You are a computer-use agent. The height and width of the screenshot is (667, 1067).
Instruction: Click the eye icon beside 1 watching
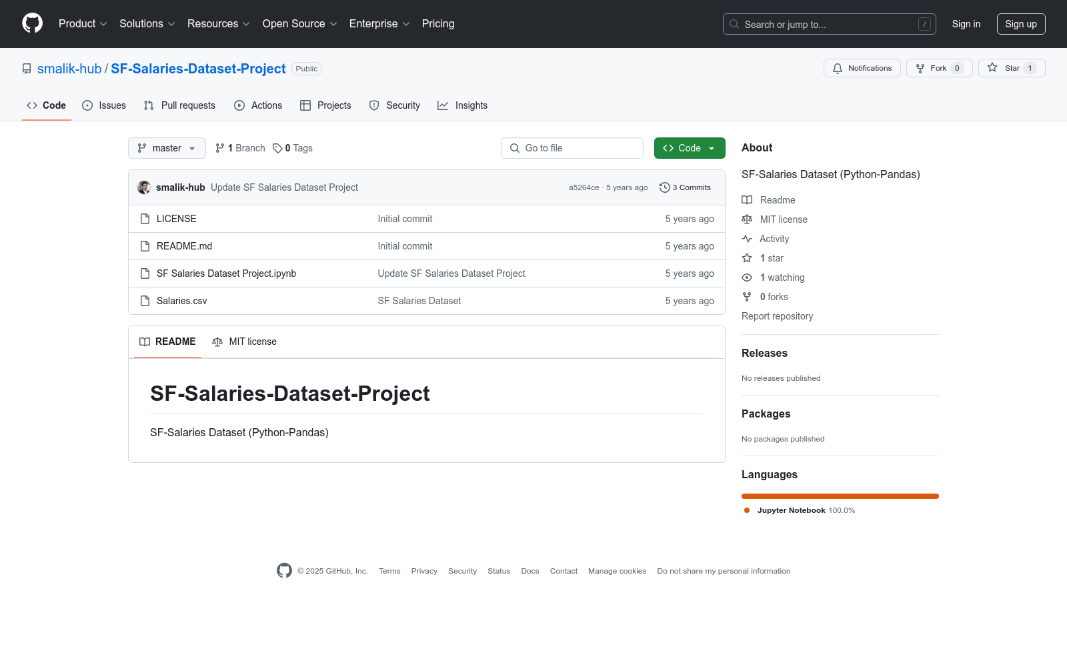point(747,277)
